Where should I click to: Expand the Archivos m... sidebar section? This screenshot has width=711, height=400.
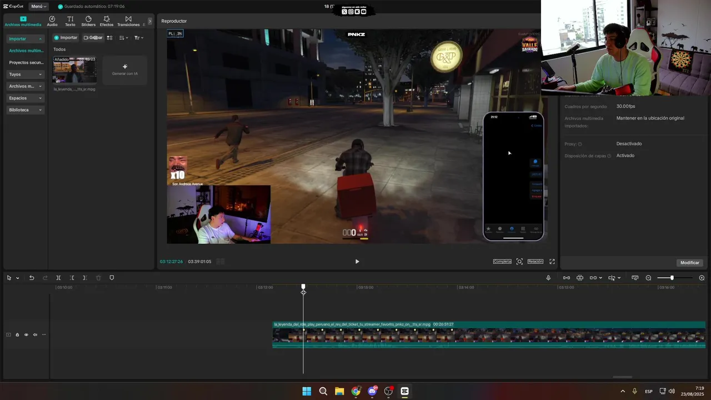[x=26, y=86]
